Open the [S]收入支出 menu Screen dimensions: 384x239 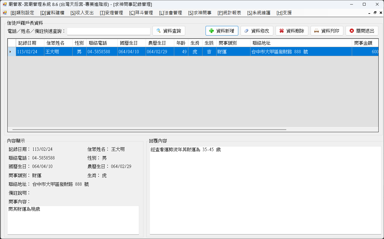(x=82, y=13)
